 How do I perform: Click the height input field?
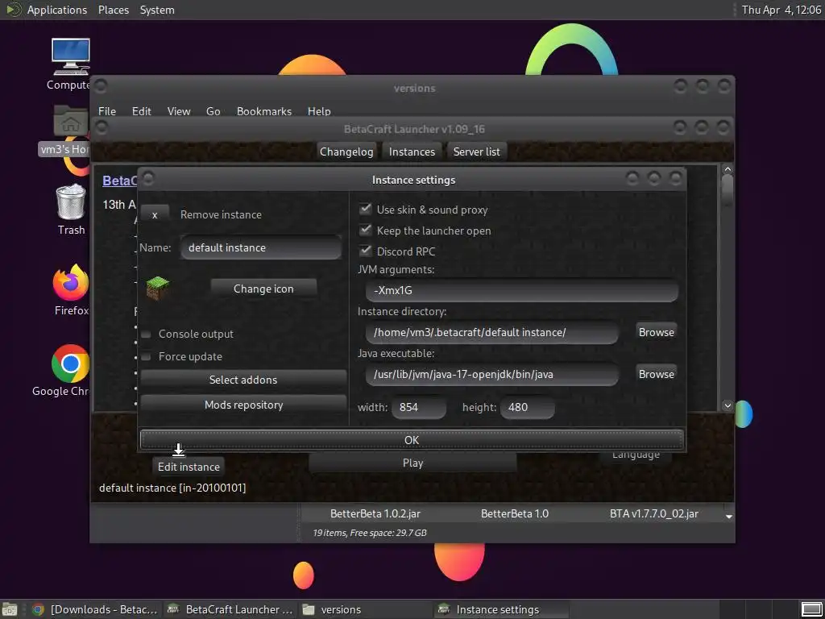(527, 407)
